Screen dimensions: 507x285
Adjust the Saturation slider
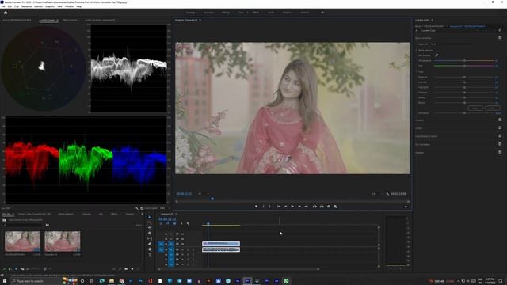point(464,113)
